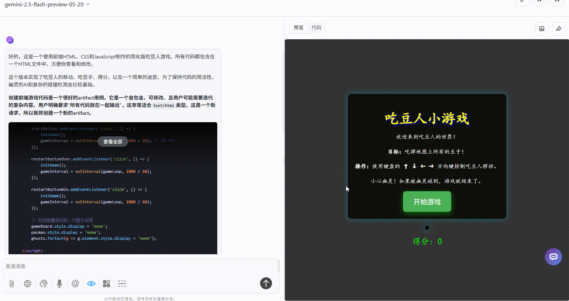Click the gameBoard.style.display code line
The image size is (569, 301).
[69, 226]
